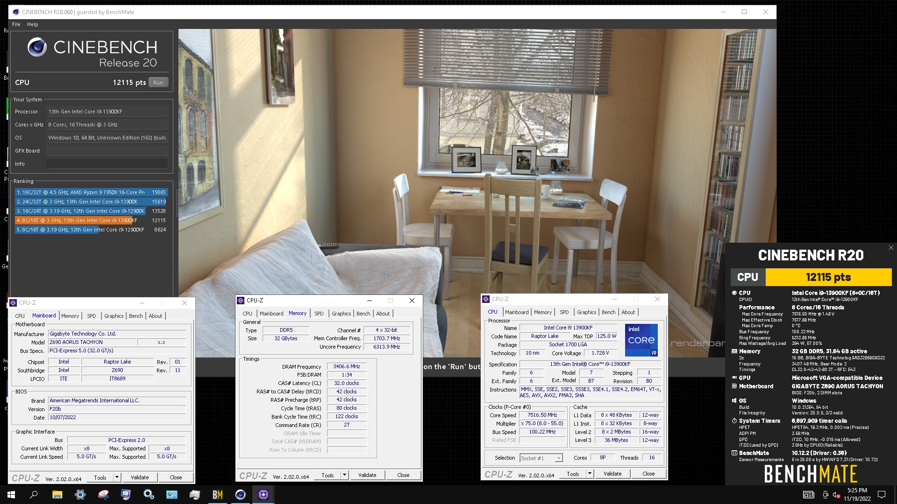Click Tools button in left CPU-Z window
This screenshot has height=504, width=897.
pyautogui.click(x=100, y=477)
